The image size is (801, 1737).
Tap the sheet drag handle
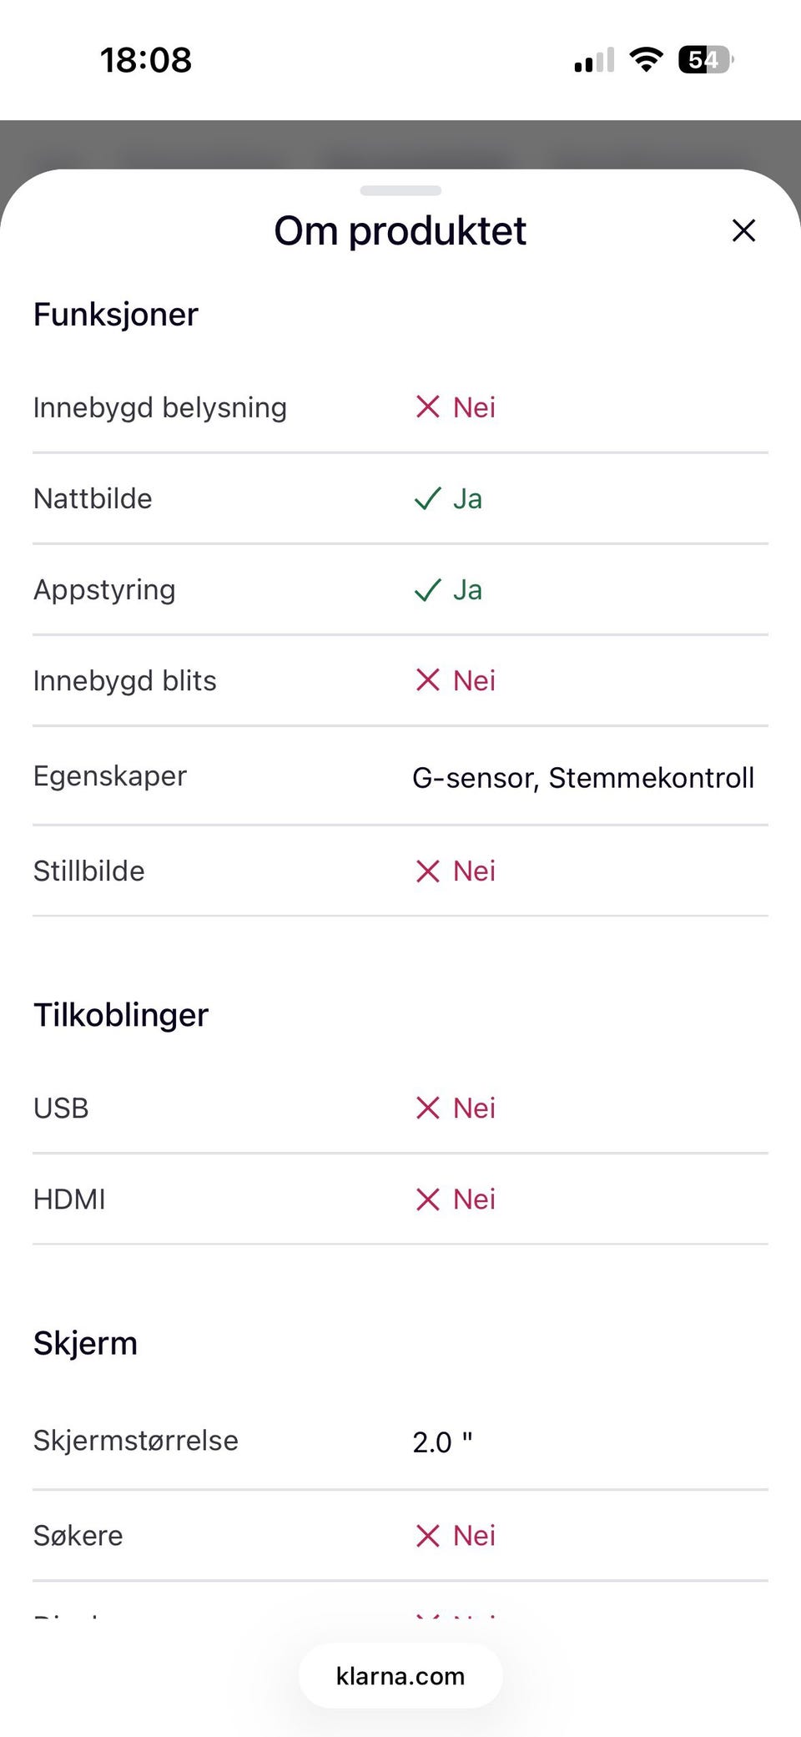[x=400, y=190]
